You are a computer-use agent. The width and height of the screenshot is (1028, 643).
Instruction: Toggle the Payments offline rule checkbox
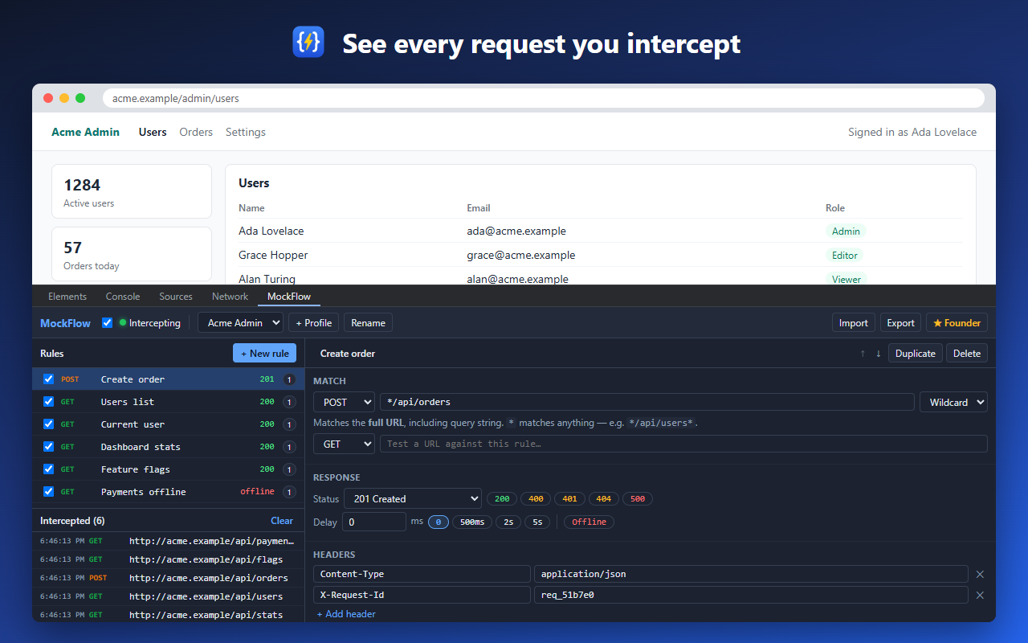point(48,492)
